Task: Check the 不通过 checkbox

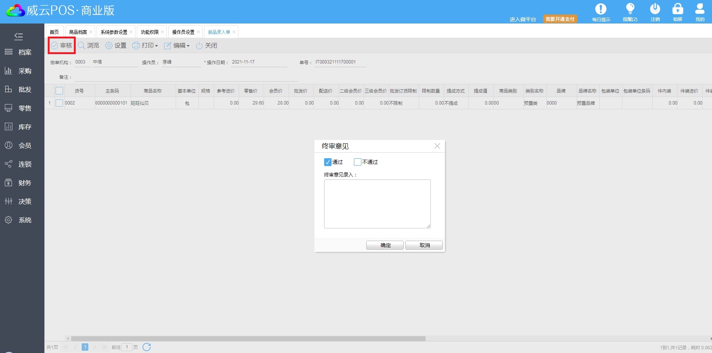Action: (x=357, y=162)
